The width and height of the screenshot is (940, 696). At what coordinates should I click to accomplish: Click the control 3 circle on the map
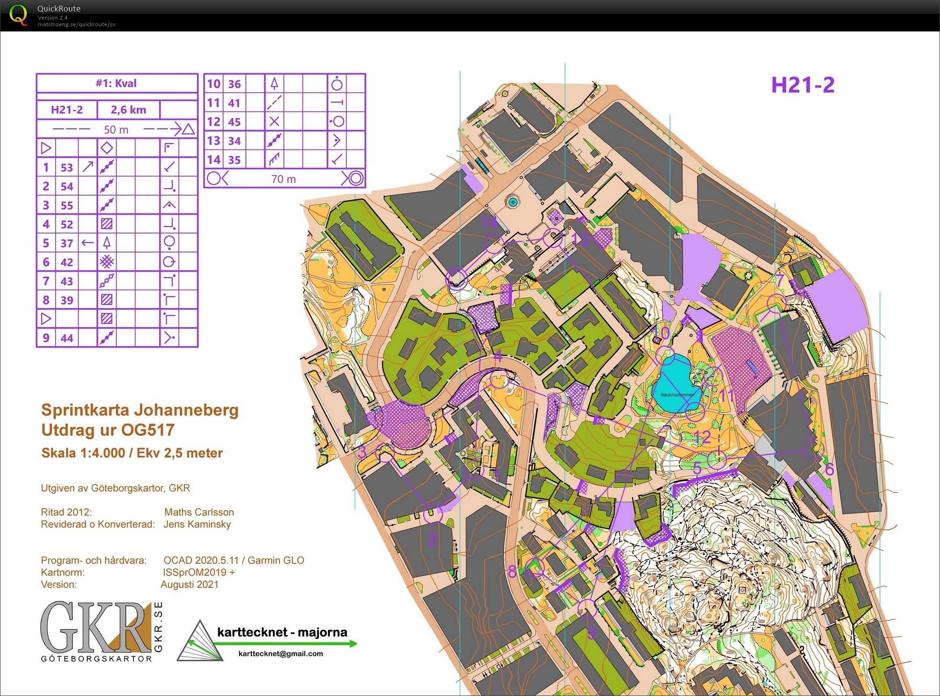[385, 454]
